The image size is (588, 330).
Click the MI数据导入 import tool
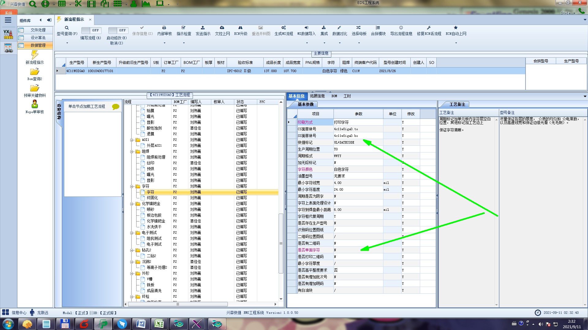[x=307, y=31]
